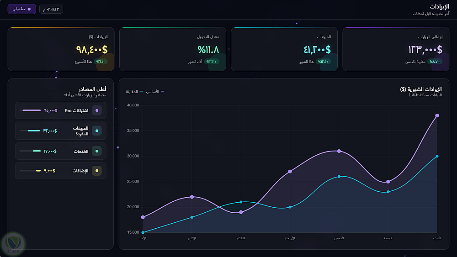
Task: Click the الإيرادات page title
Action: coord(439,6)
